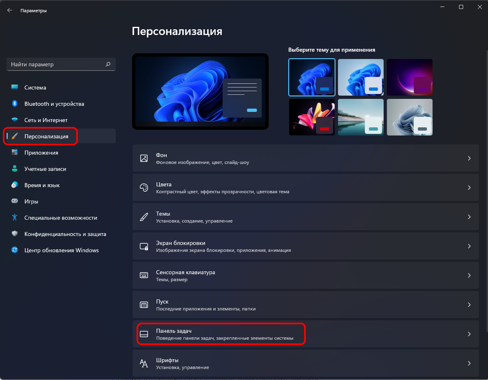This screenshot has width=488, height=380.
Task: Open Учетные записи section
Action: click(61, 169)
